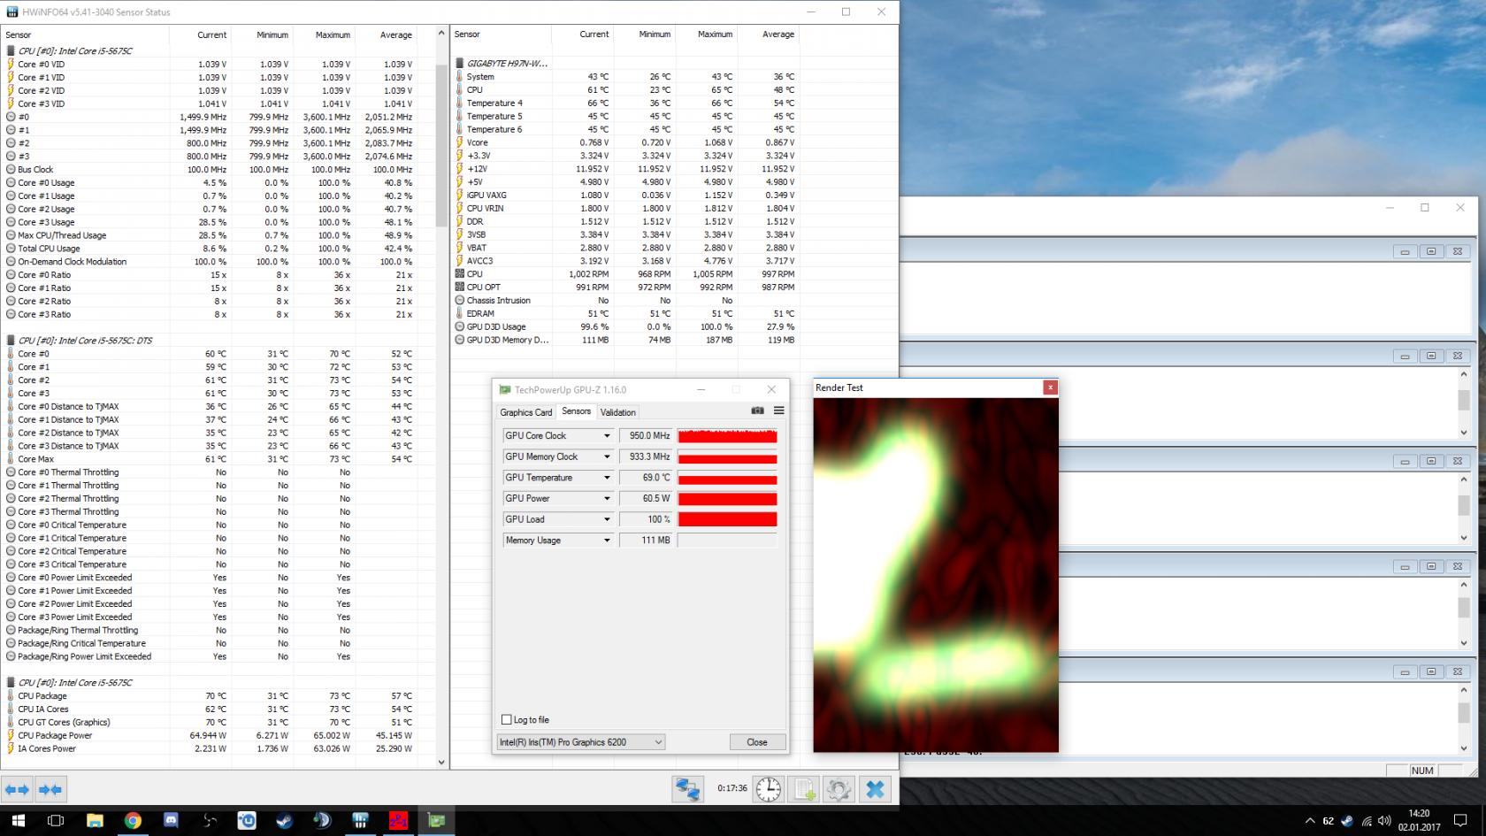
Task: Open Steam from the taskbar
Action: click(x=285, y=820)
